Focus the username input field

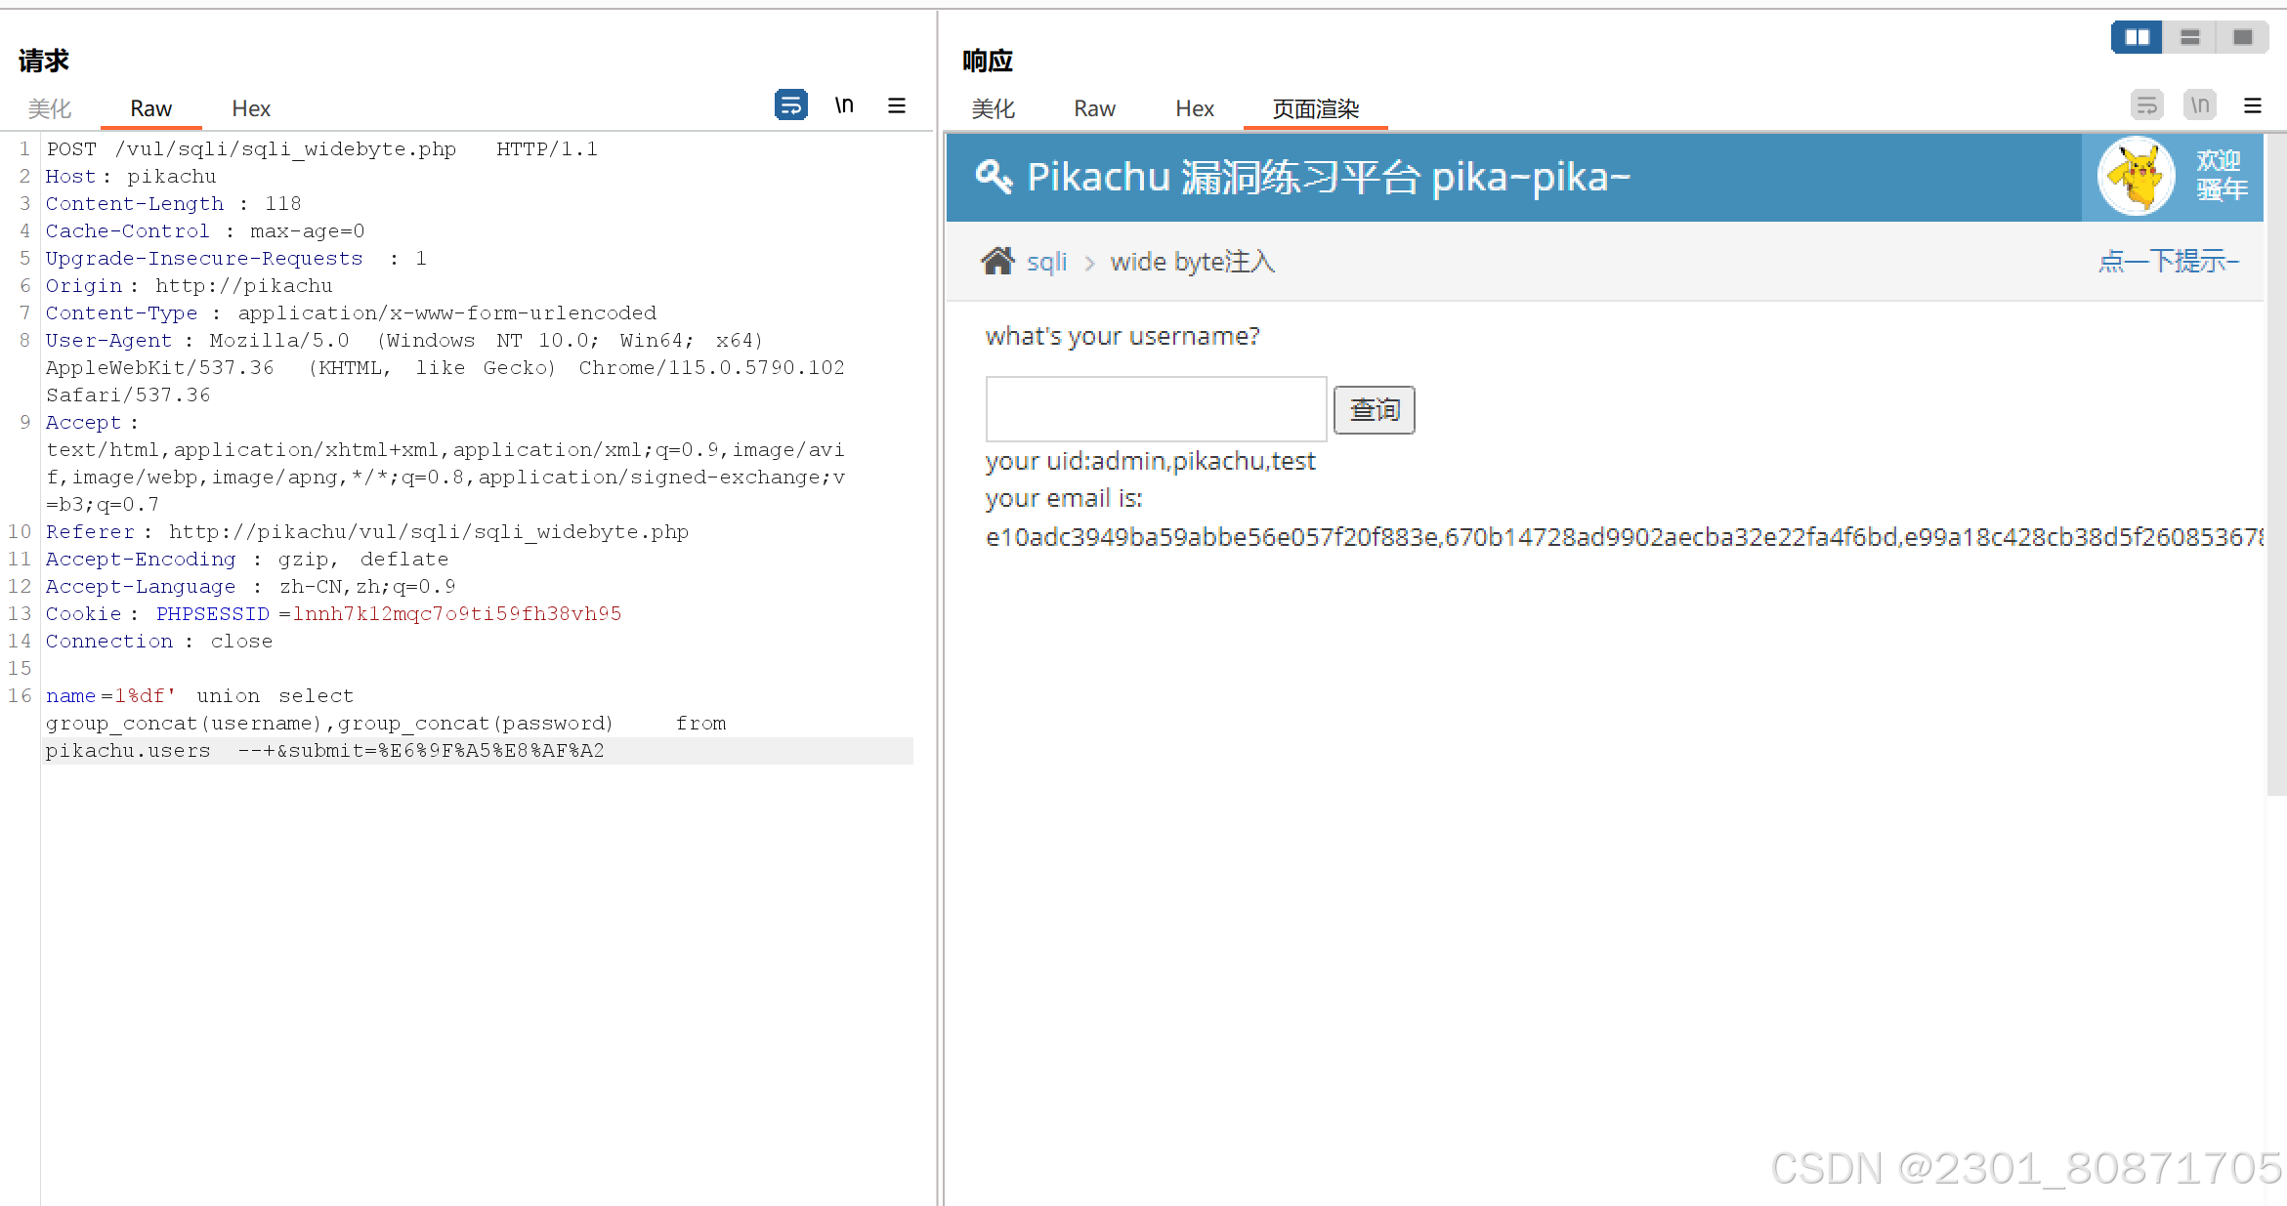1156,409
